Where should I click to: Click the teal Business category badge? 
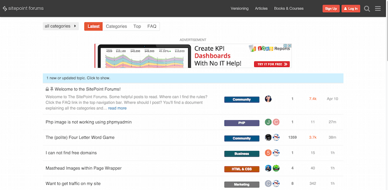coord(242,154)
